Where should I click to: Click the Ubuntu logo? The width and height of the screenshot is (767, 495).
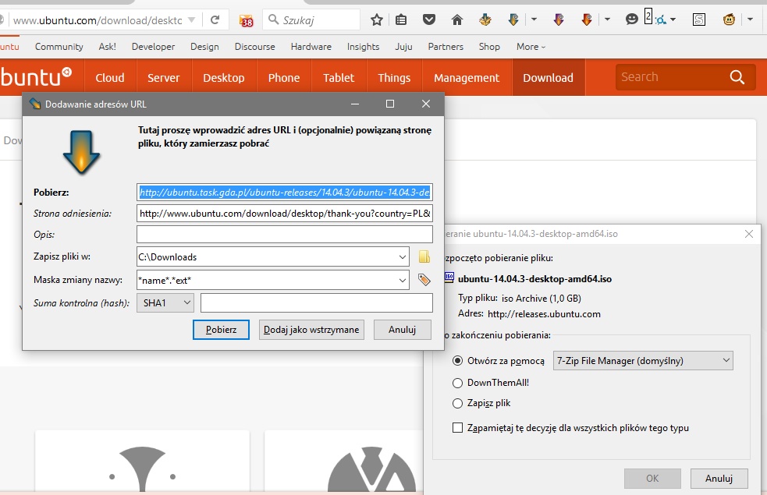[x=36, y=76]
